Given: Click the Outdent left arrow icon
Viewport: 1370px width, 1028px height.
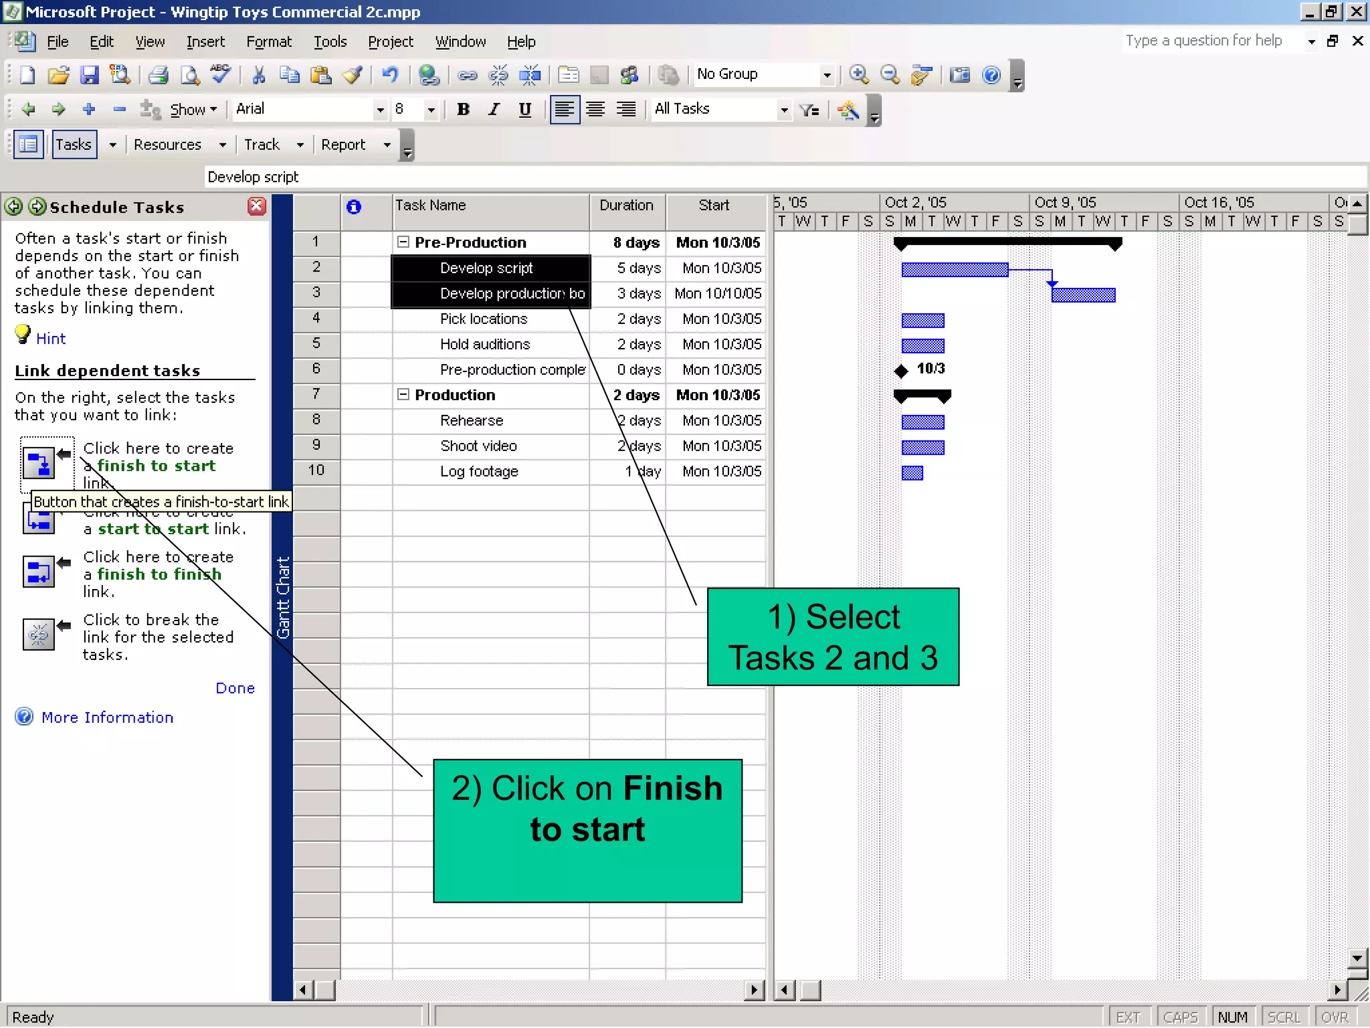Looking at the screenshot, I should point(28,109).
